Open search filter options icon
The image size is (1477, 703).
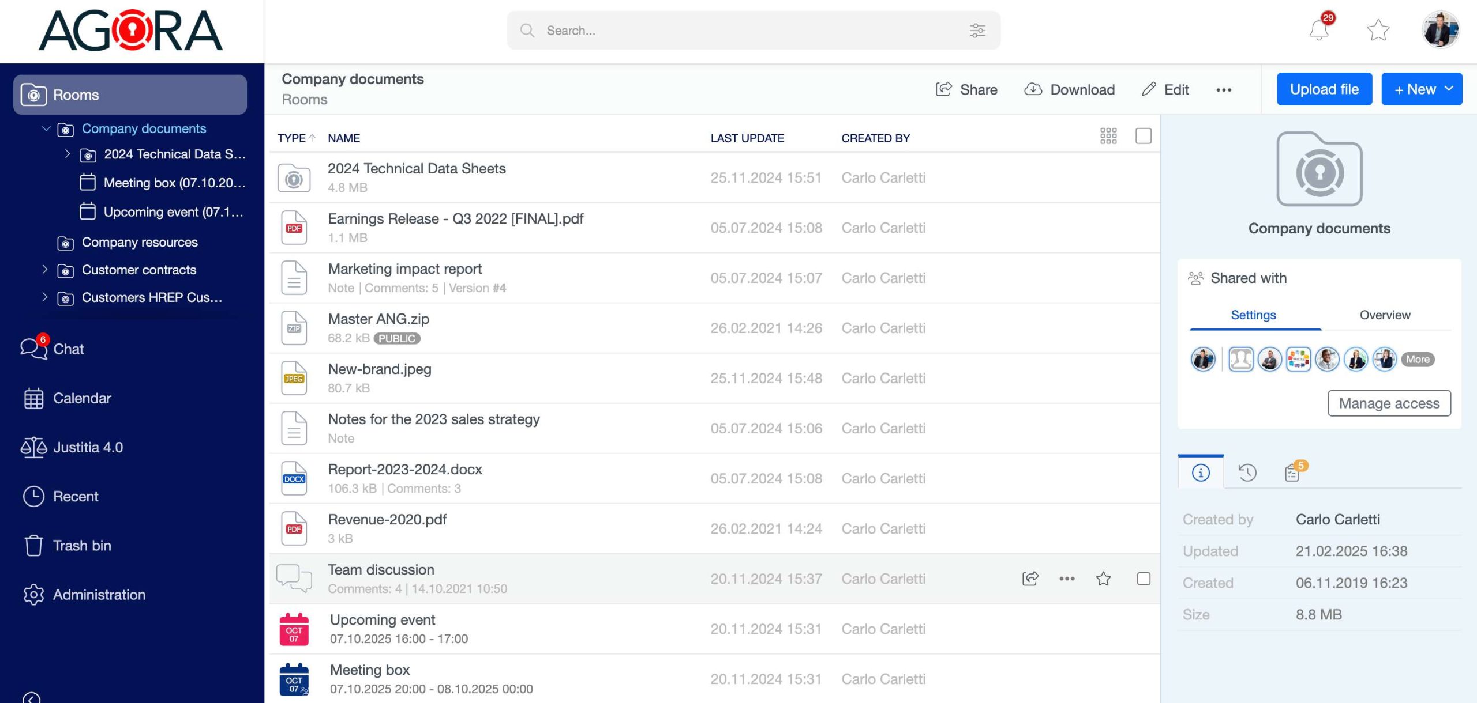point(977,30)
